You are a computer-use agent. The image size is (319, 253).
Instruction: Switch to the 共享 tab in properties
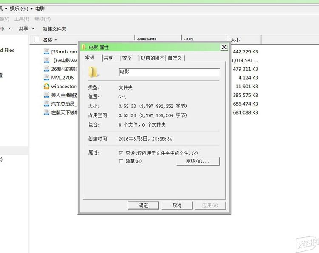pyautogui.click(x=108, y=58)
